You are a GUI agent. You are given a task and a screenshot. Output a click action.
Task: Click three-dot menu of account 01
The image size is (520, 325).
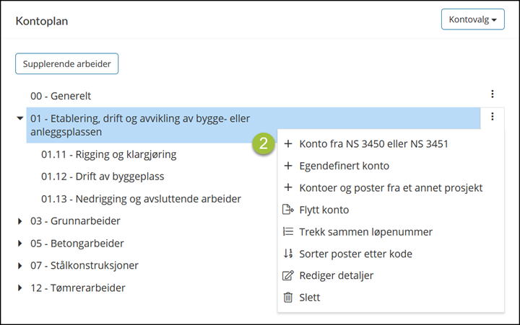pyautogui.click(x=492, y=117)
